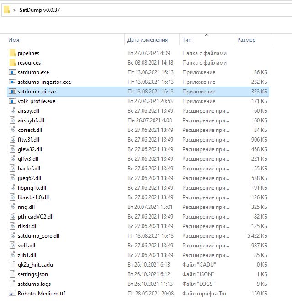Select the file name gk2a_hrit.cadu
292x306 pixels.
[36, 265]
